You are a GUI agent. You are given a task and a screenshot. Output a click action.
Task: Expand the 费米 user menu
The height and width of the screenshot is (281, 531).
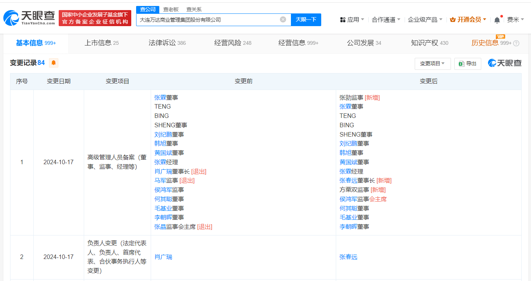516,19
